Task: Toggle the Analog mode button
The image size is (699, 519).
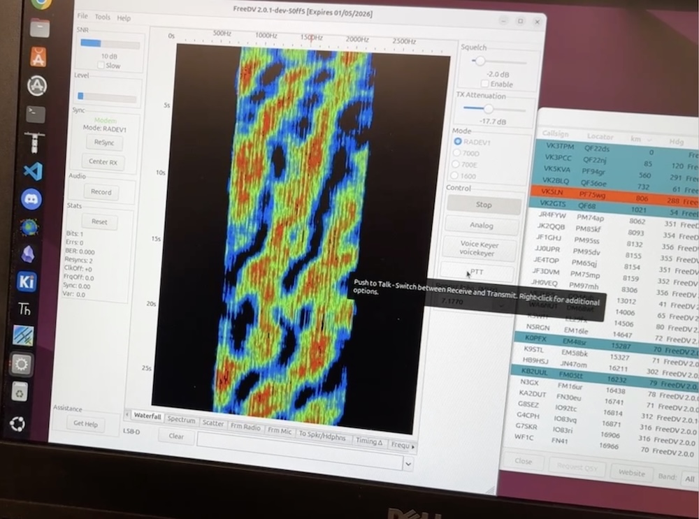Action: (482, 226)
